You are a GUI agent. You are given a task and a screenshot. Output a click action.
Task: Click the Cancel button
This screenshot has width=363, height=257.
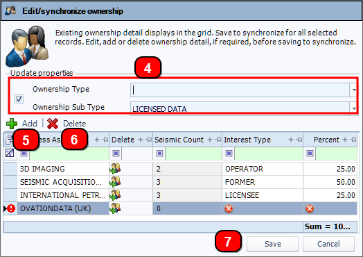click(x=328, y=244)
